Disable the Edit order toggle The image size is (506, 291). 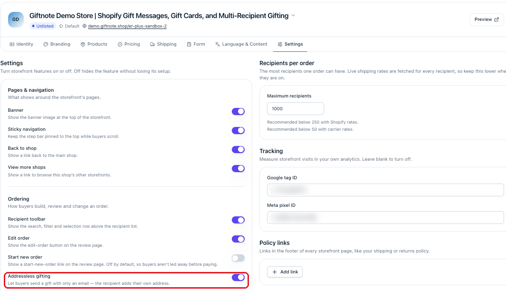click(x=238, y=239)
